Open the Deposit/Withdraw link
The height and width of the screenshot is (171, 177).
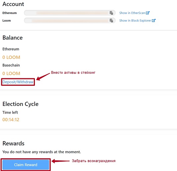(x=18, y=82)
